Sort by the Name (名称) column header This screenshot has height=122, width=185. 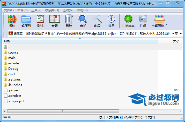click(80, 41)
